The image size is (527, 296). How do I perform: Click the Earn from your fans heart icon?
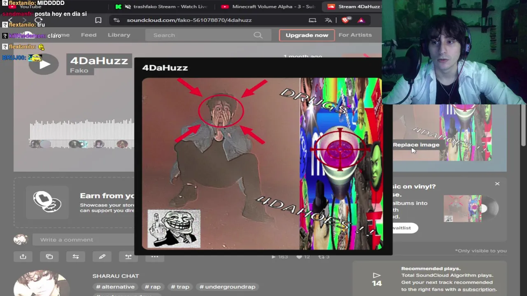pyautogui.click(x=47, y=202)
